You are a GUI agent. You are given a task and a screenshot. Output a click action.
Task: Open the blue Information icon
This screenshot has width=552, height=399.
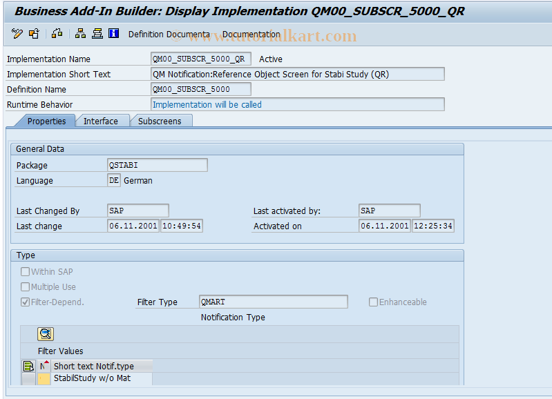tap(114, 33)
